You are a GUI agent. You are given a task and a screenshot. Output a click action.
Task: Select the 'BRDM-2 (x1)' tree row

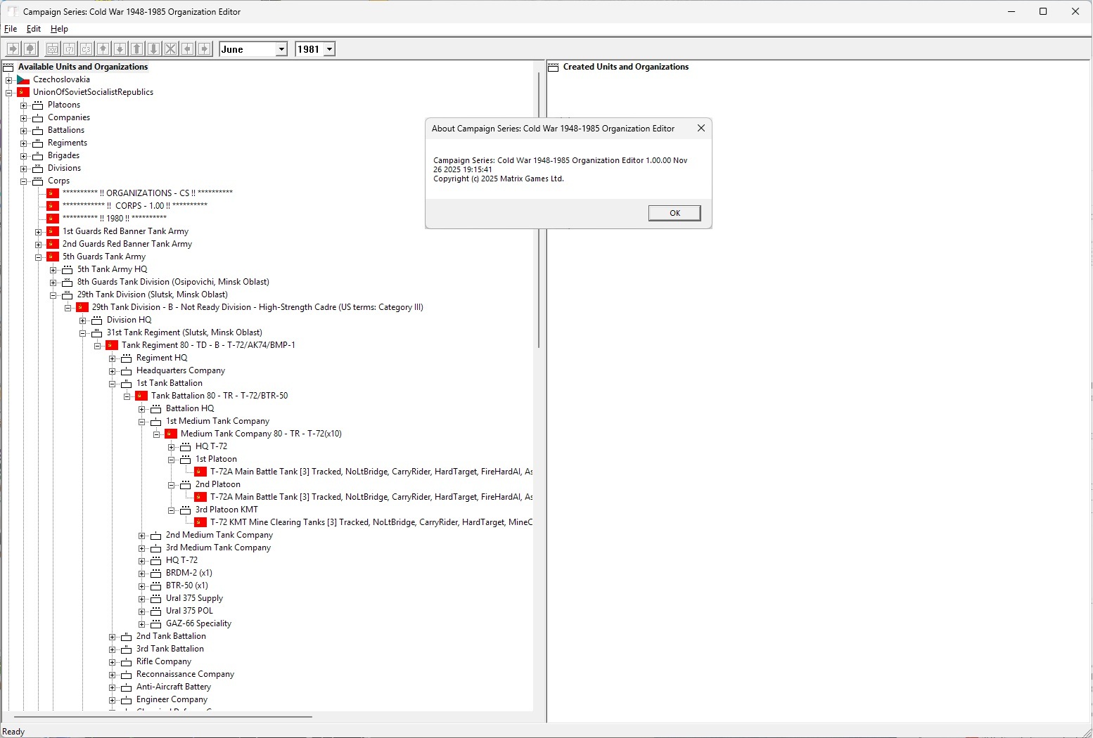tap(188, 573)
